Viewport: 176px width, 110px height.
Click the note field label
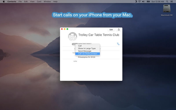[x=75, y=61]
